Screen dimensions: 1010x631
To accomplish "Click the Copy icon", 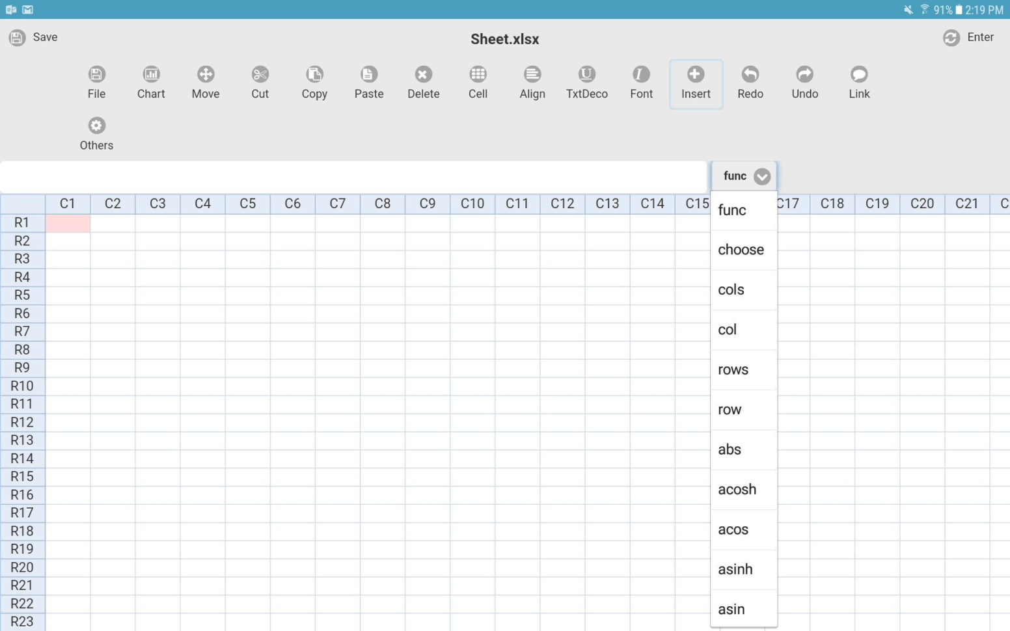I will (x=314, y=81).
